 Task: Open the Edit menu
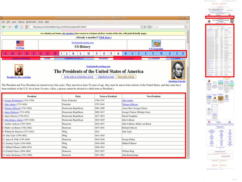click(x=8, y=22)
